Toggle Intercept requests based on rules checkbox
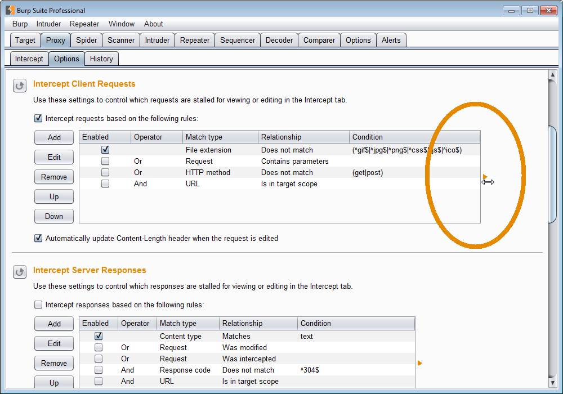 [38, 118]
